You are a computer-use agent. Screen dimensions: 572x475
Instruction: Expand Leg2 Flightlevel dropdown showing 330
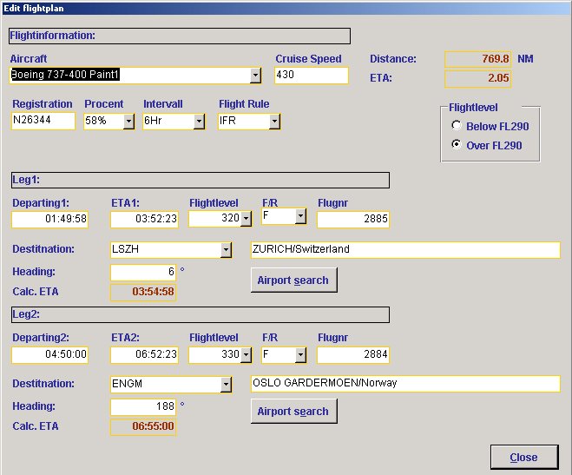coord(247,354)
